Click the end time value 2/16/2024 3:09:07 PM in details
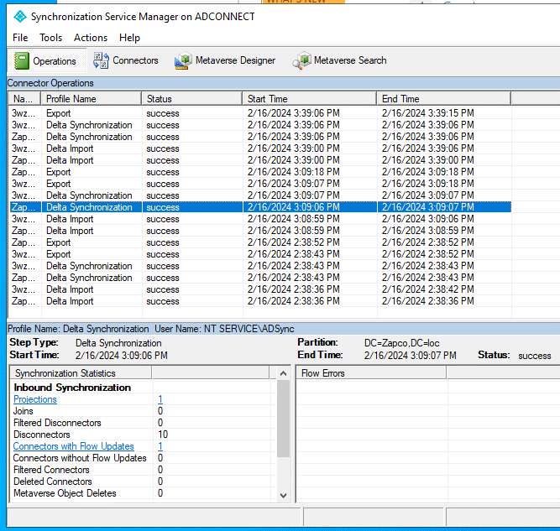560x531 pixels. pos(411,356)
